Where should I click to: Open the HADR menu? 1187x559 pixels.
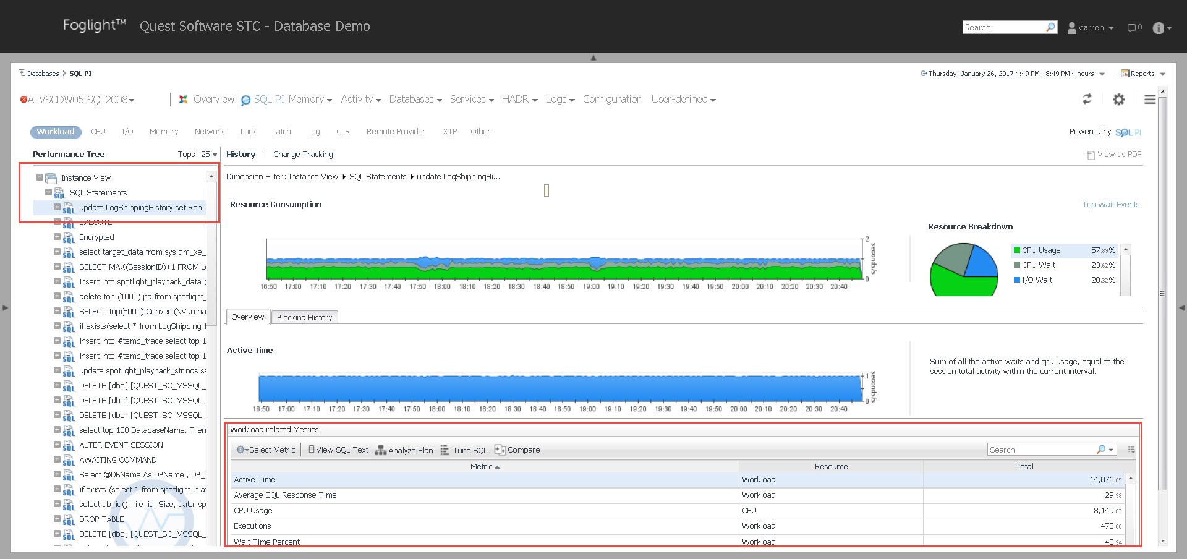(519, 100)
